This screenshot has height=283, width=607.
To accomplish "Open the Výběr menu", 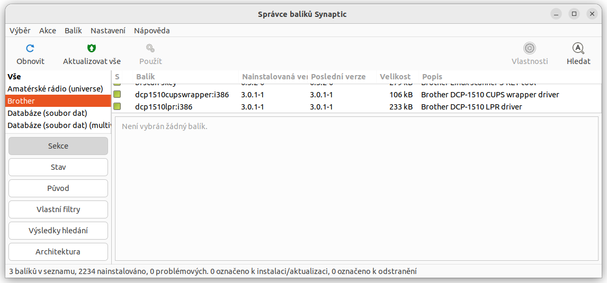I will (x=20, y=31).
